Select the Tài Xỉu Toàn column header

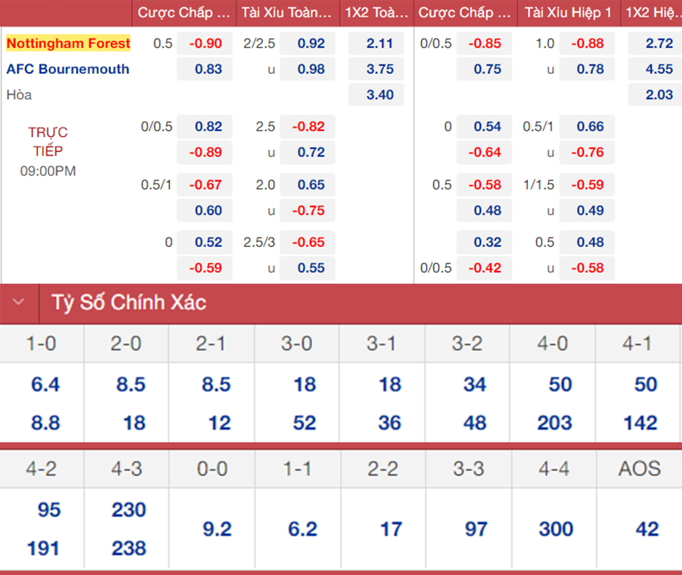pyautogui.click(x=287, y=13)
